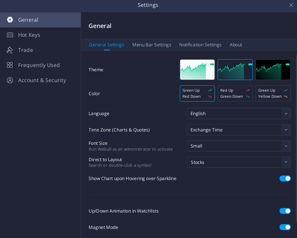This screenshot has height=238, width=297.
Task: Choose Green Up Red Down color scheme
Action: 197,94
